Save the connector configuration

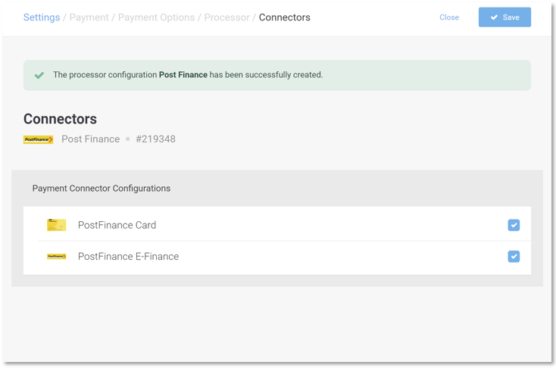[504, 17]
